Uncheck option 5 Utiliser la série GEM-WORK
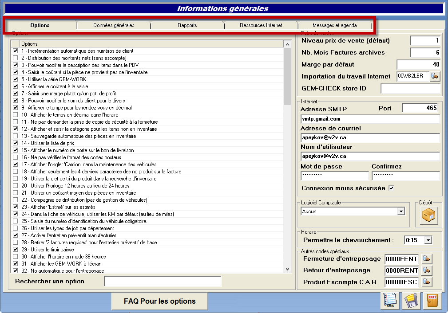Image resolution: width=448 pixels, height=313 pixels. (x=16, y=79)
